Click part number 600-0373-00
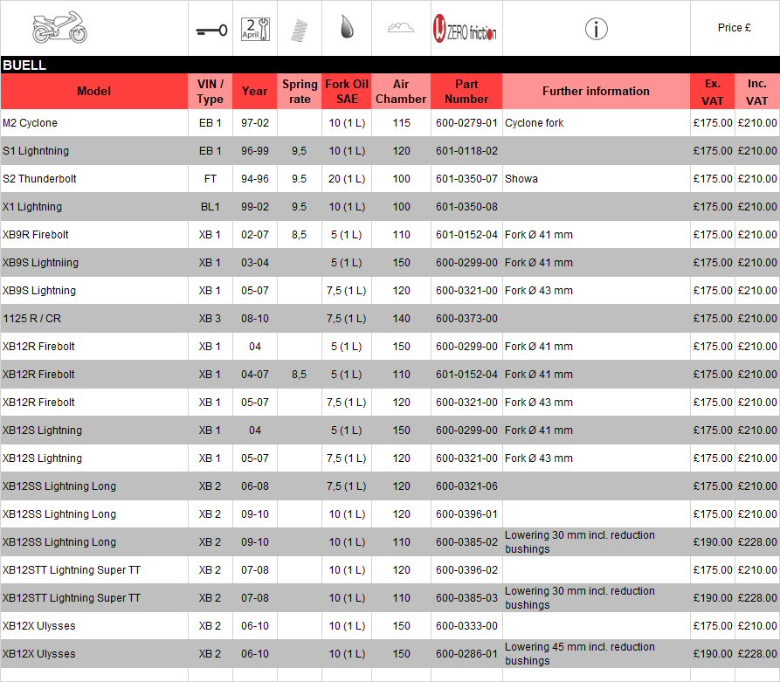This screenshot has width=780, height=682. (x=466, y=319)
